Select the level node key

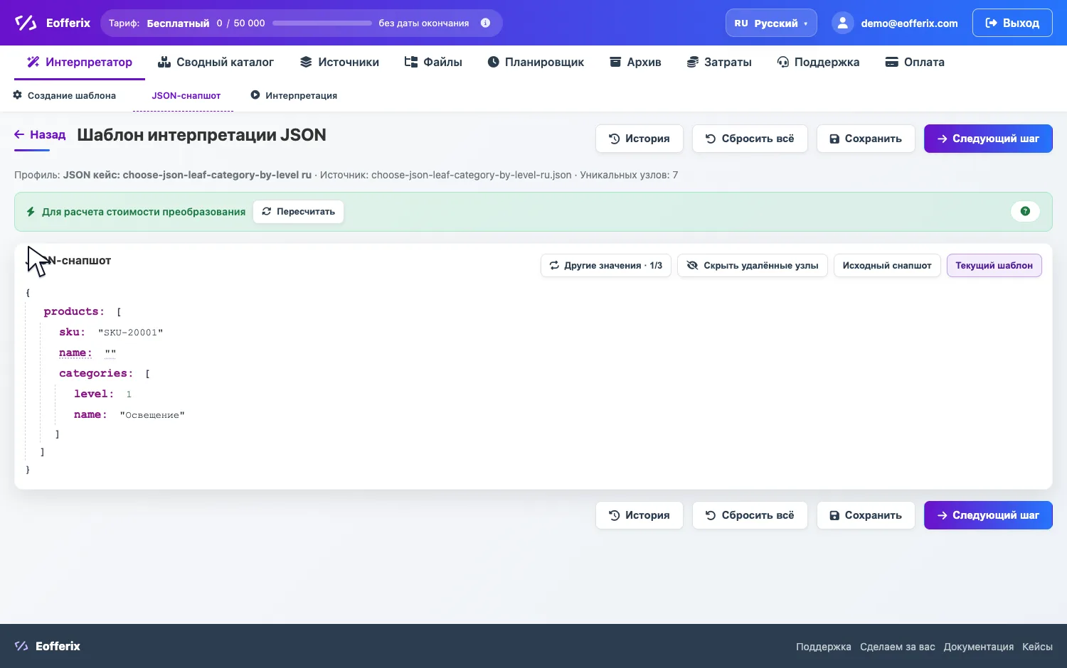[94, 394]
